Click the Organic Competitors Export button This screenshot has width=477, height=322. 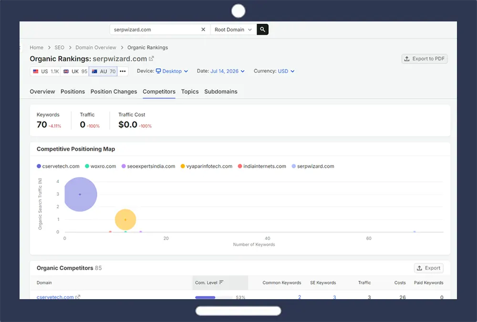pos(429,268)
